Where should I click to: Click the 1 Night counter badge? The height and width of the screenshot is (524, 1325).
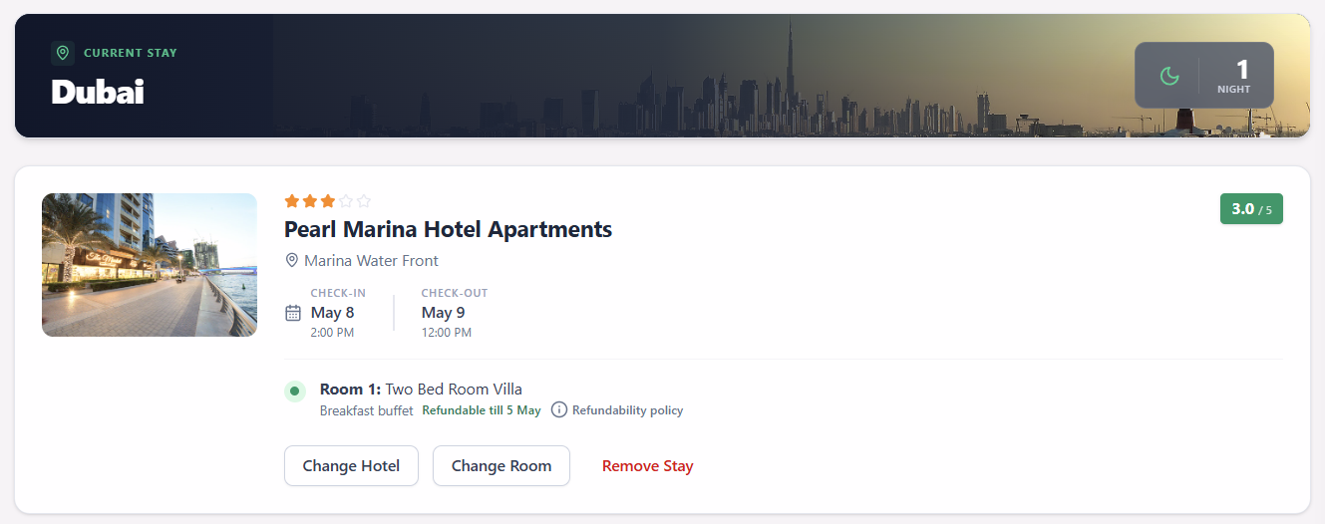pyautogui.click(x=1204, y=75)
